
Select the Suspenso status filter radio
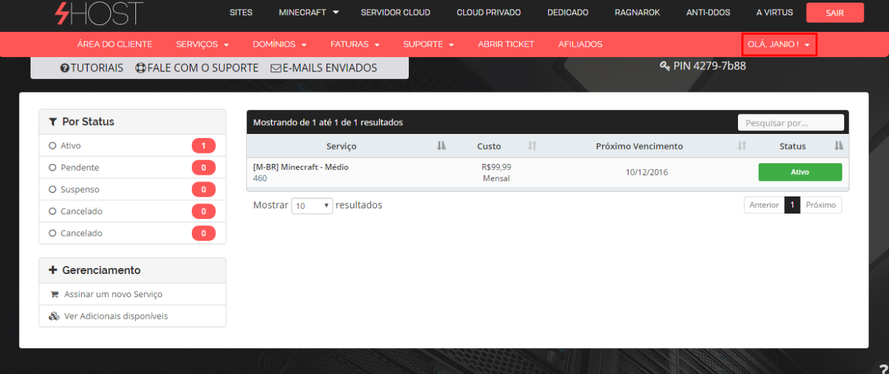pyautogui.click(x=52, y=189)
